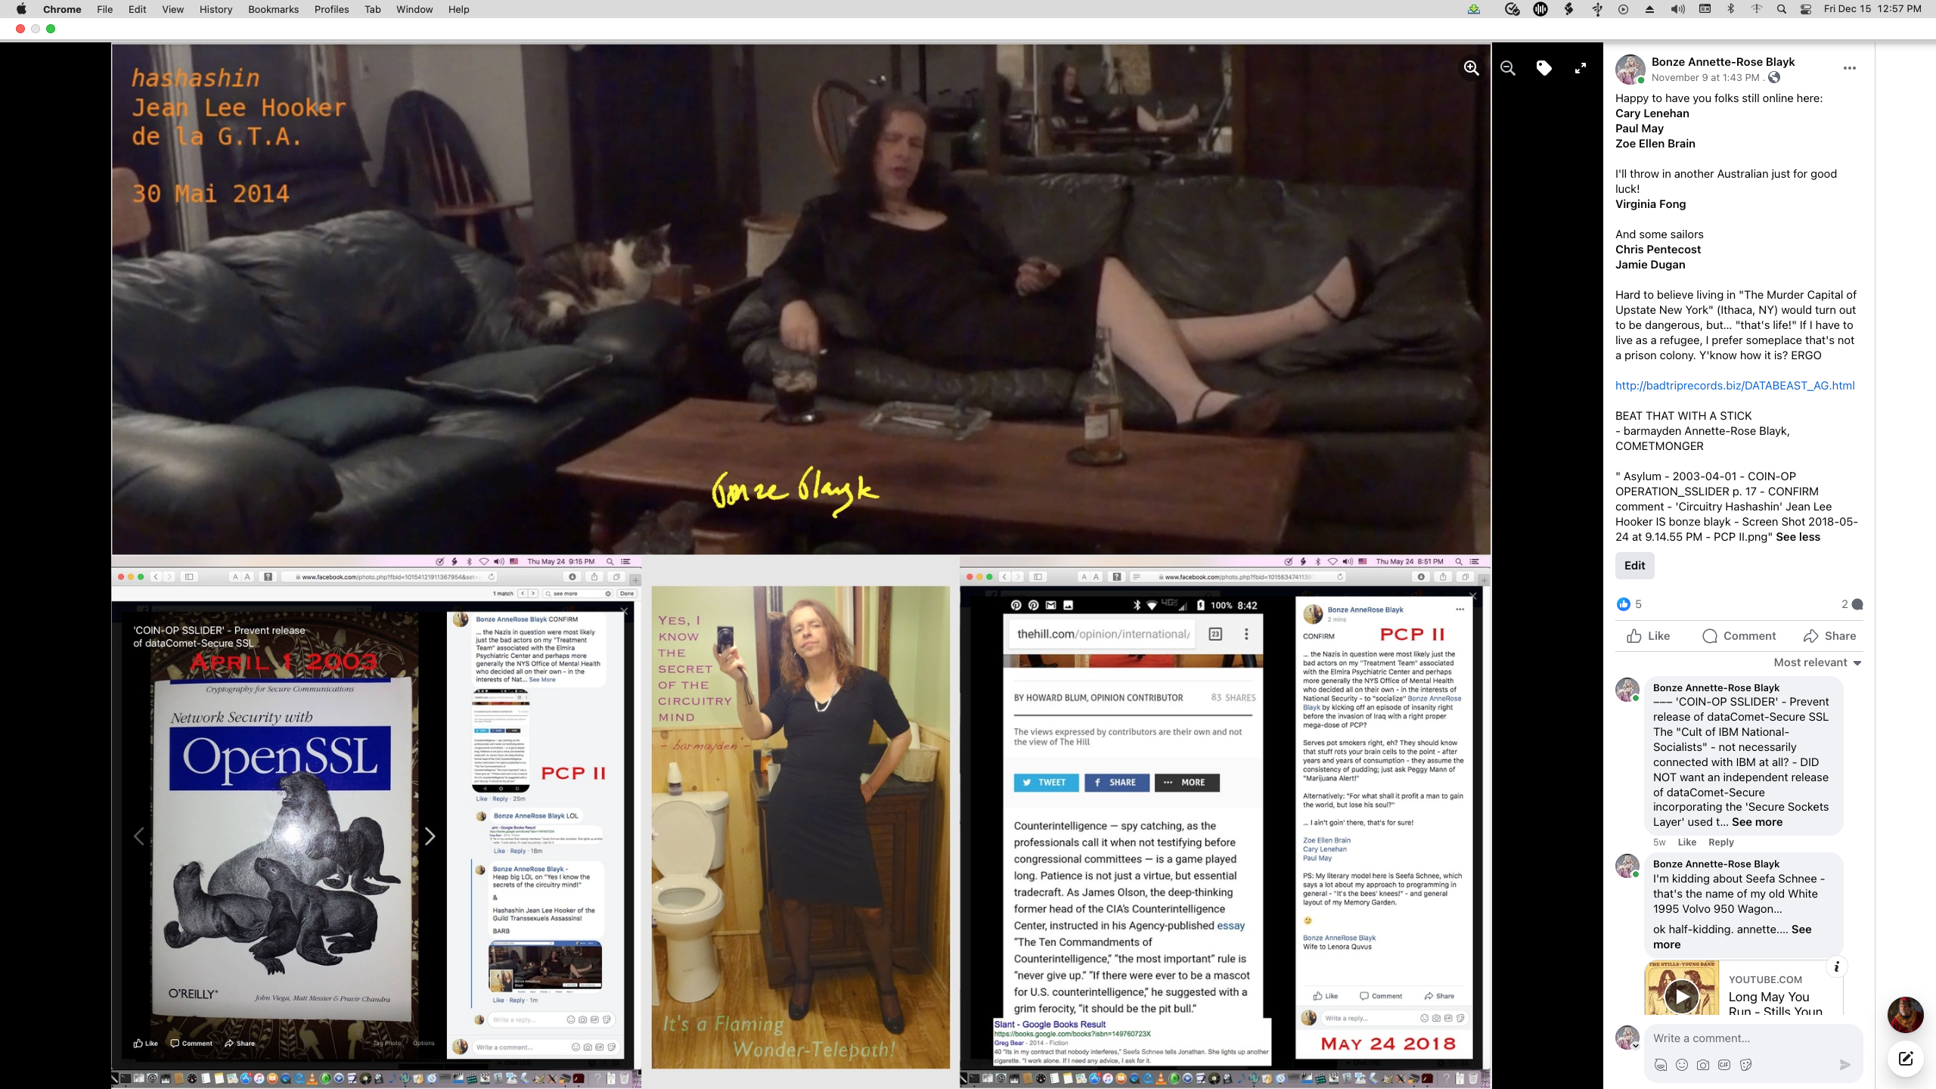Enter fullscreen photo view

1580,68
